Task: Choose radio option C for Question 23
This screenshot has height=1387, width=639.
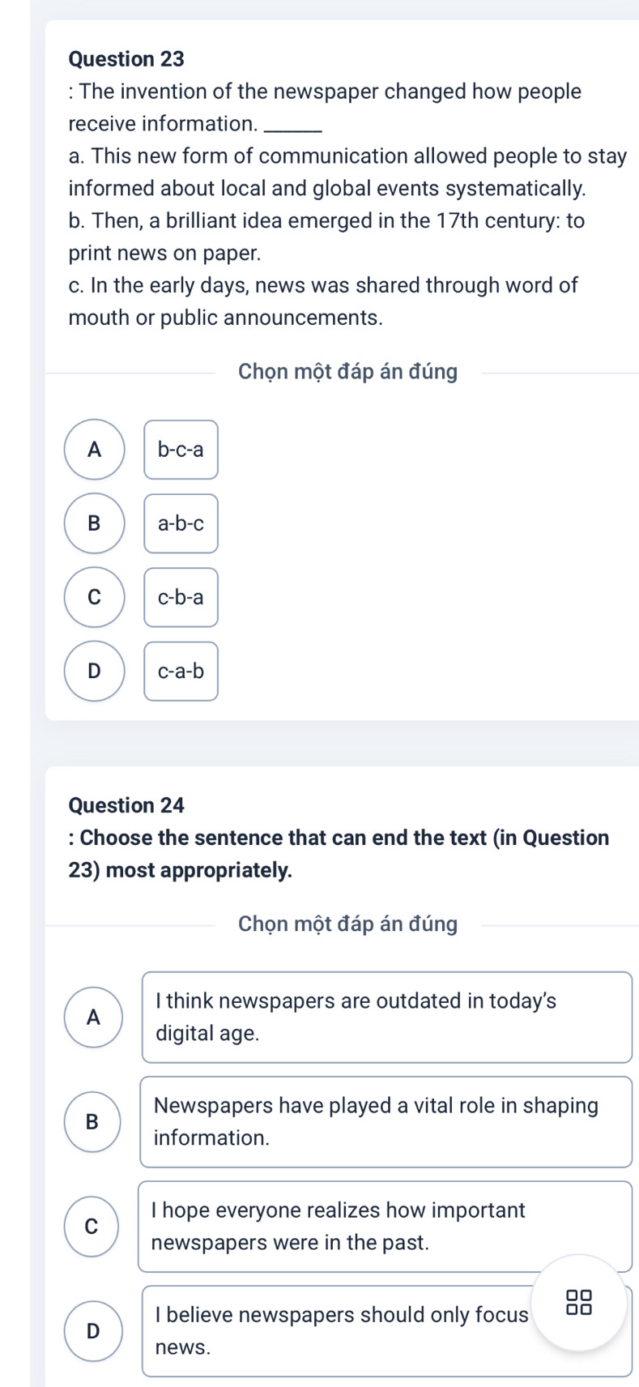Action: pos(95,597)
